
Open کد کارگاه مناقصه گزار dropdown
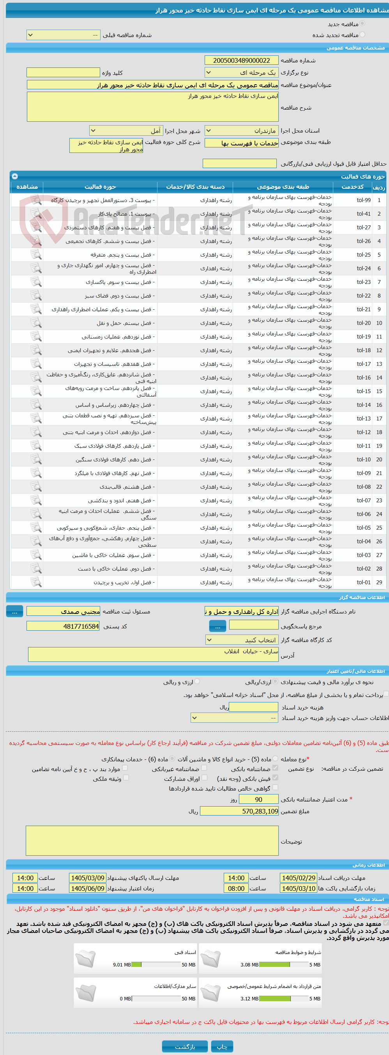[x=242, y=640]
